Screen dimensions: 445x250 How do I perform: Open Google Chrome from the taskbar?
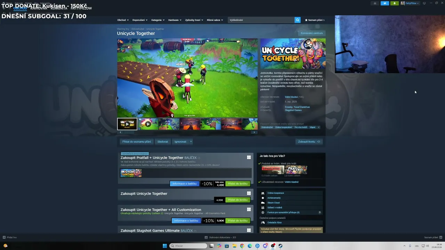coord(242,246)
